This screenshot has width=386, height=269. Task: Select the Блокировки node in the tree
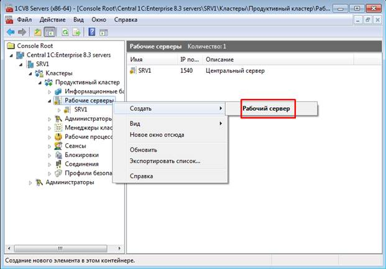[81, 155]
